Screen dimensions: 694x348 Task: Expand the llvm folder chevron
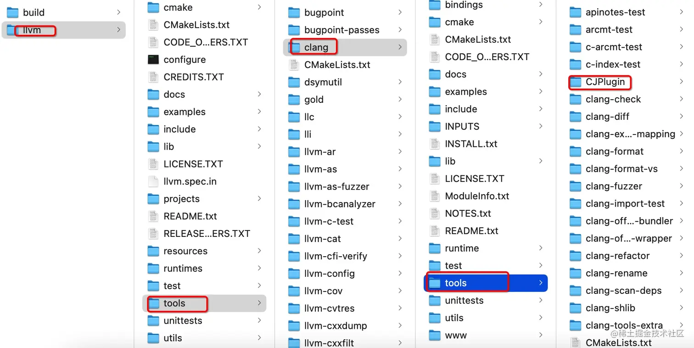119,30
